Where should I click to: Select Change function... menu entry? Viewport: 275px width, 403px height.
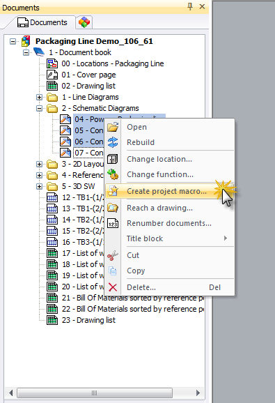pos(170,174)
